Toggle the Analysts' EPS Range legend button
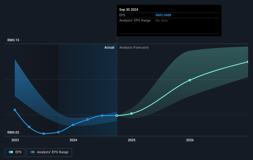The image size is (253, 160). (x=49, y=152)
